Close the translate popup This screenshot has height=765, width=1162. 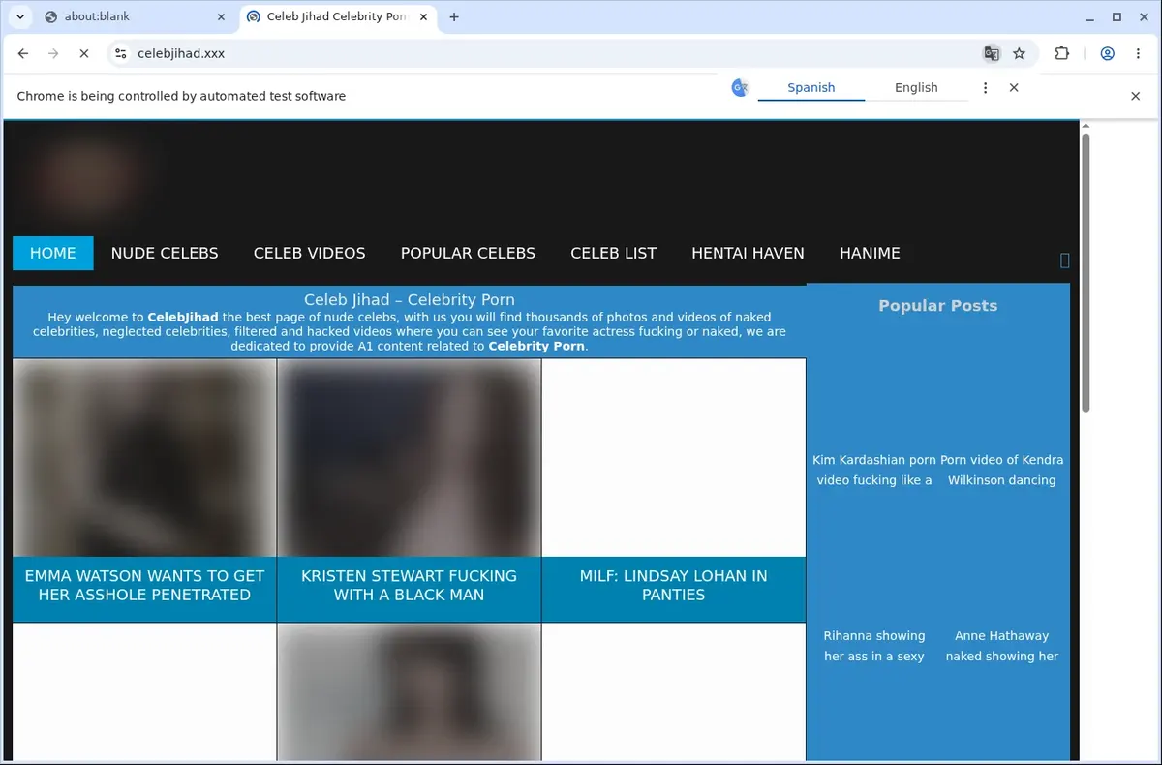[x=1014, y=88]
